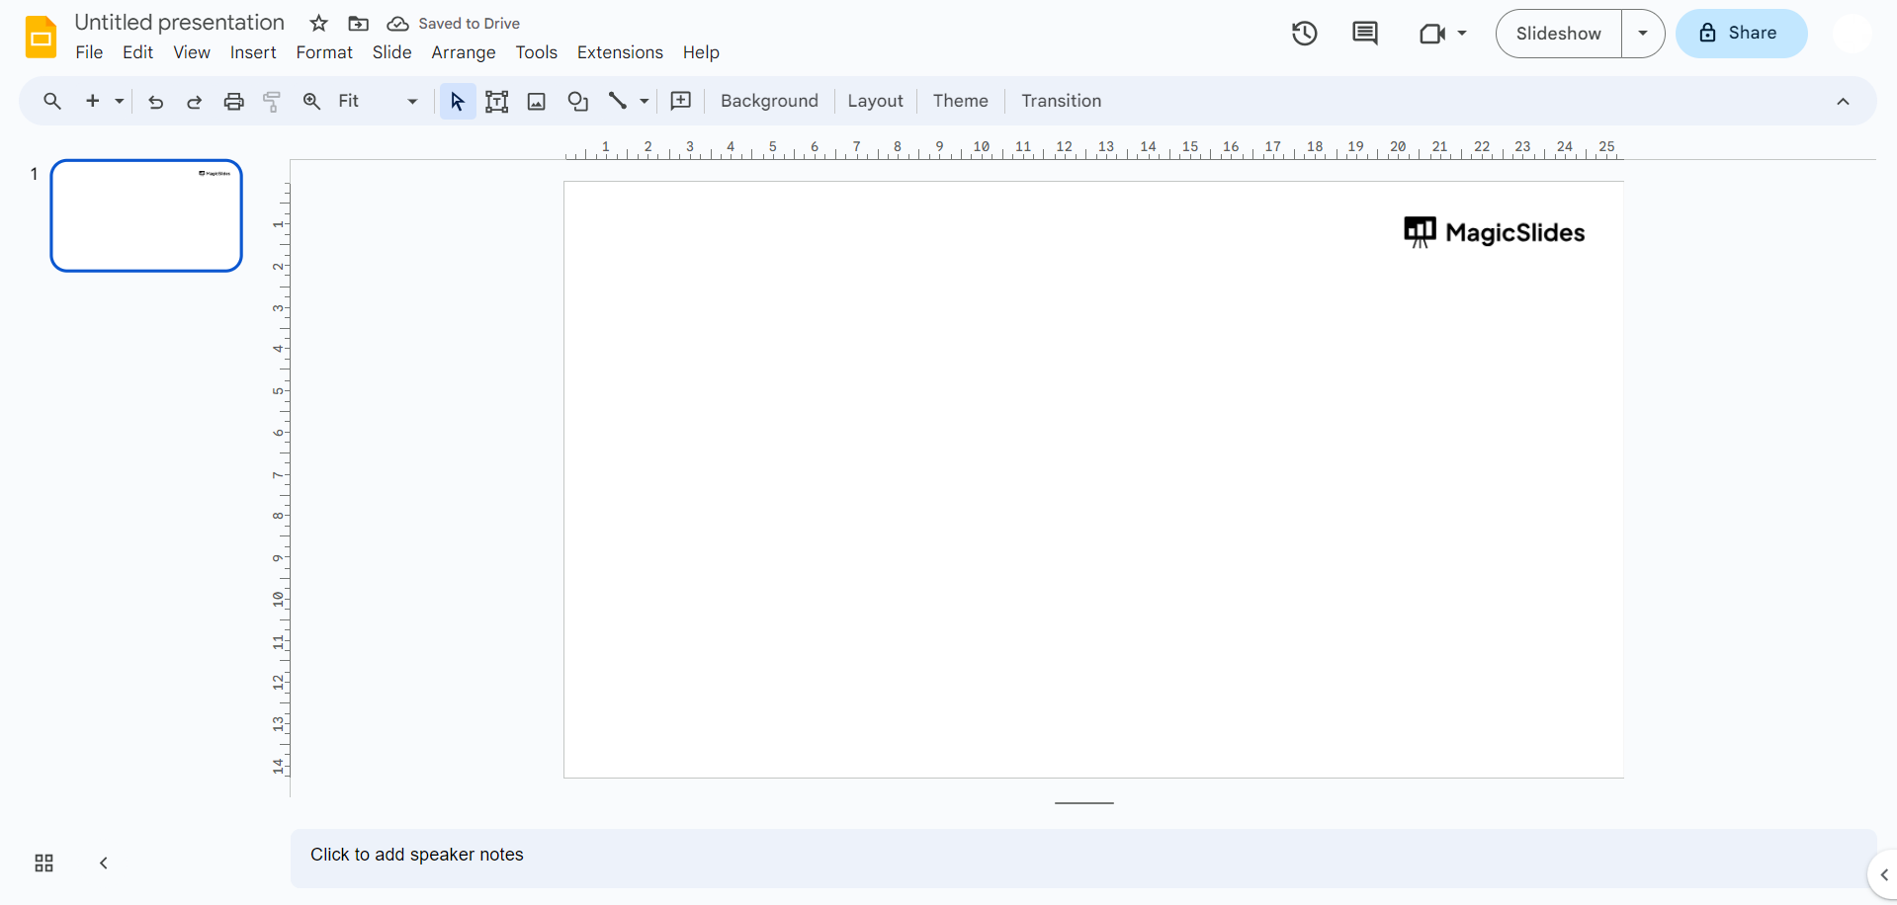The height and width of the screenshot is (905, 1897).
Task: Open the File menu
Action: 89,52
